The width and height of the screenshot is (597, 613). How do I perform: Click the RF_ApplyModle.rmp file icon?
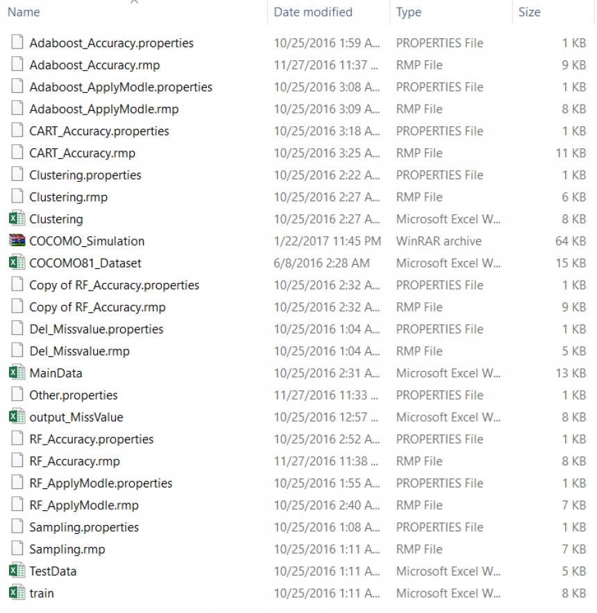coord(17,504)
